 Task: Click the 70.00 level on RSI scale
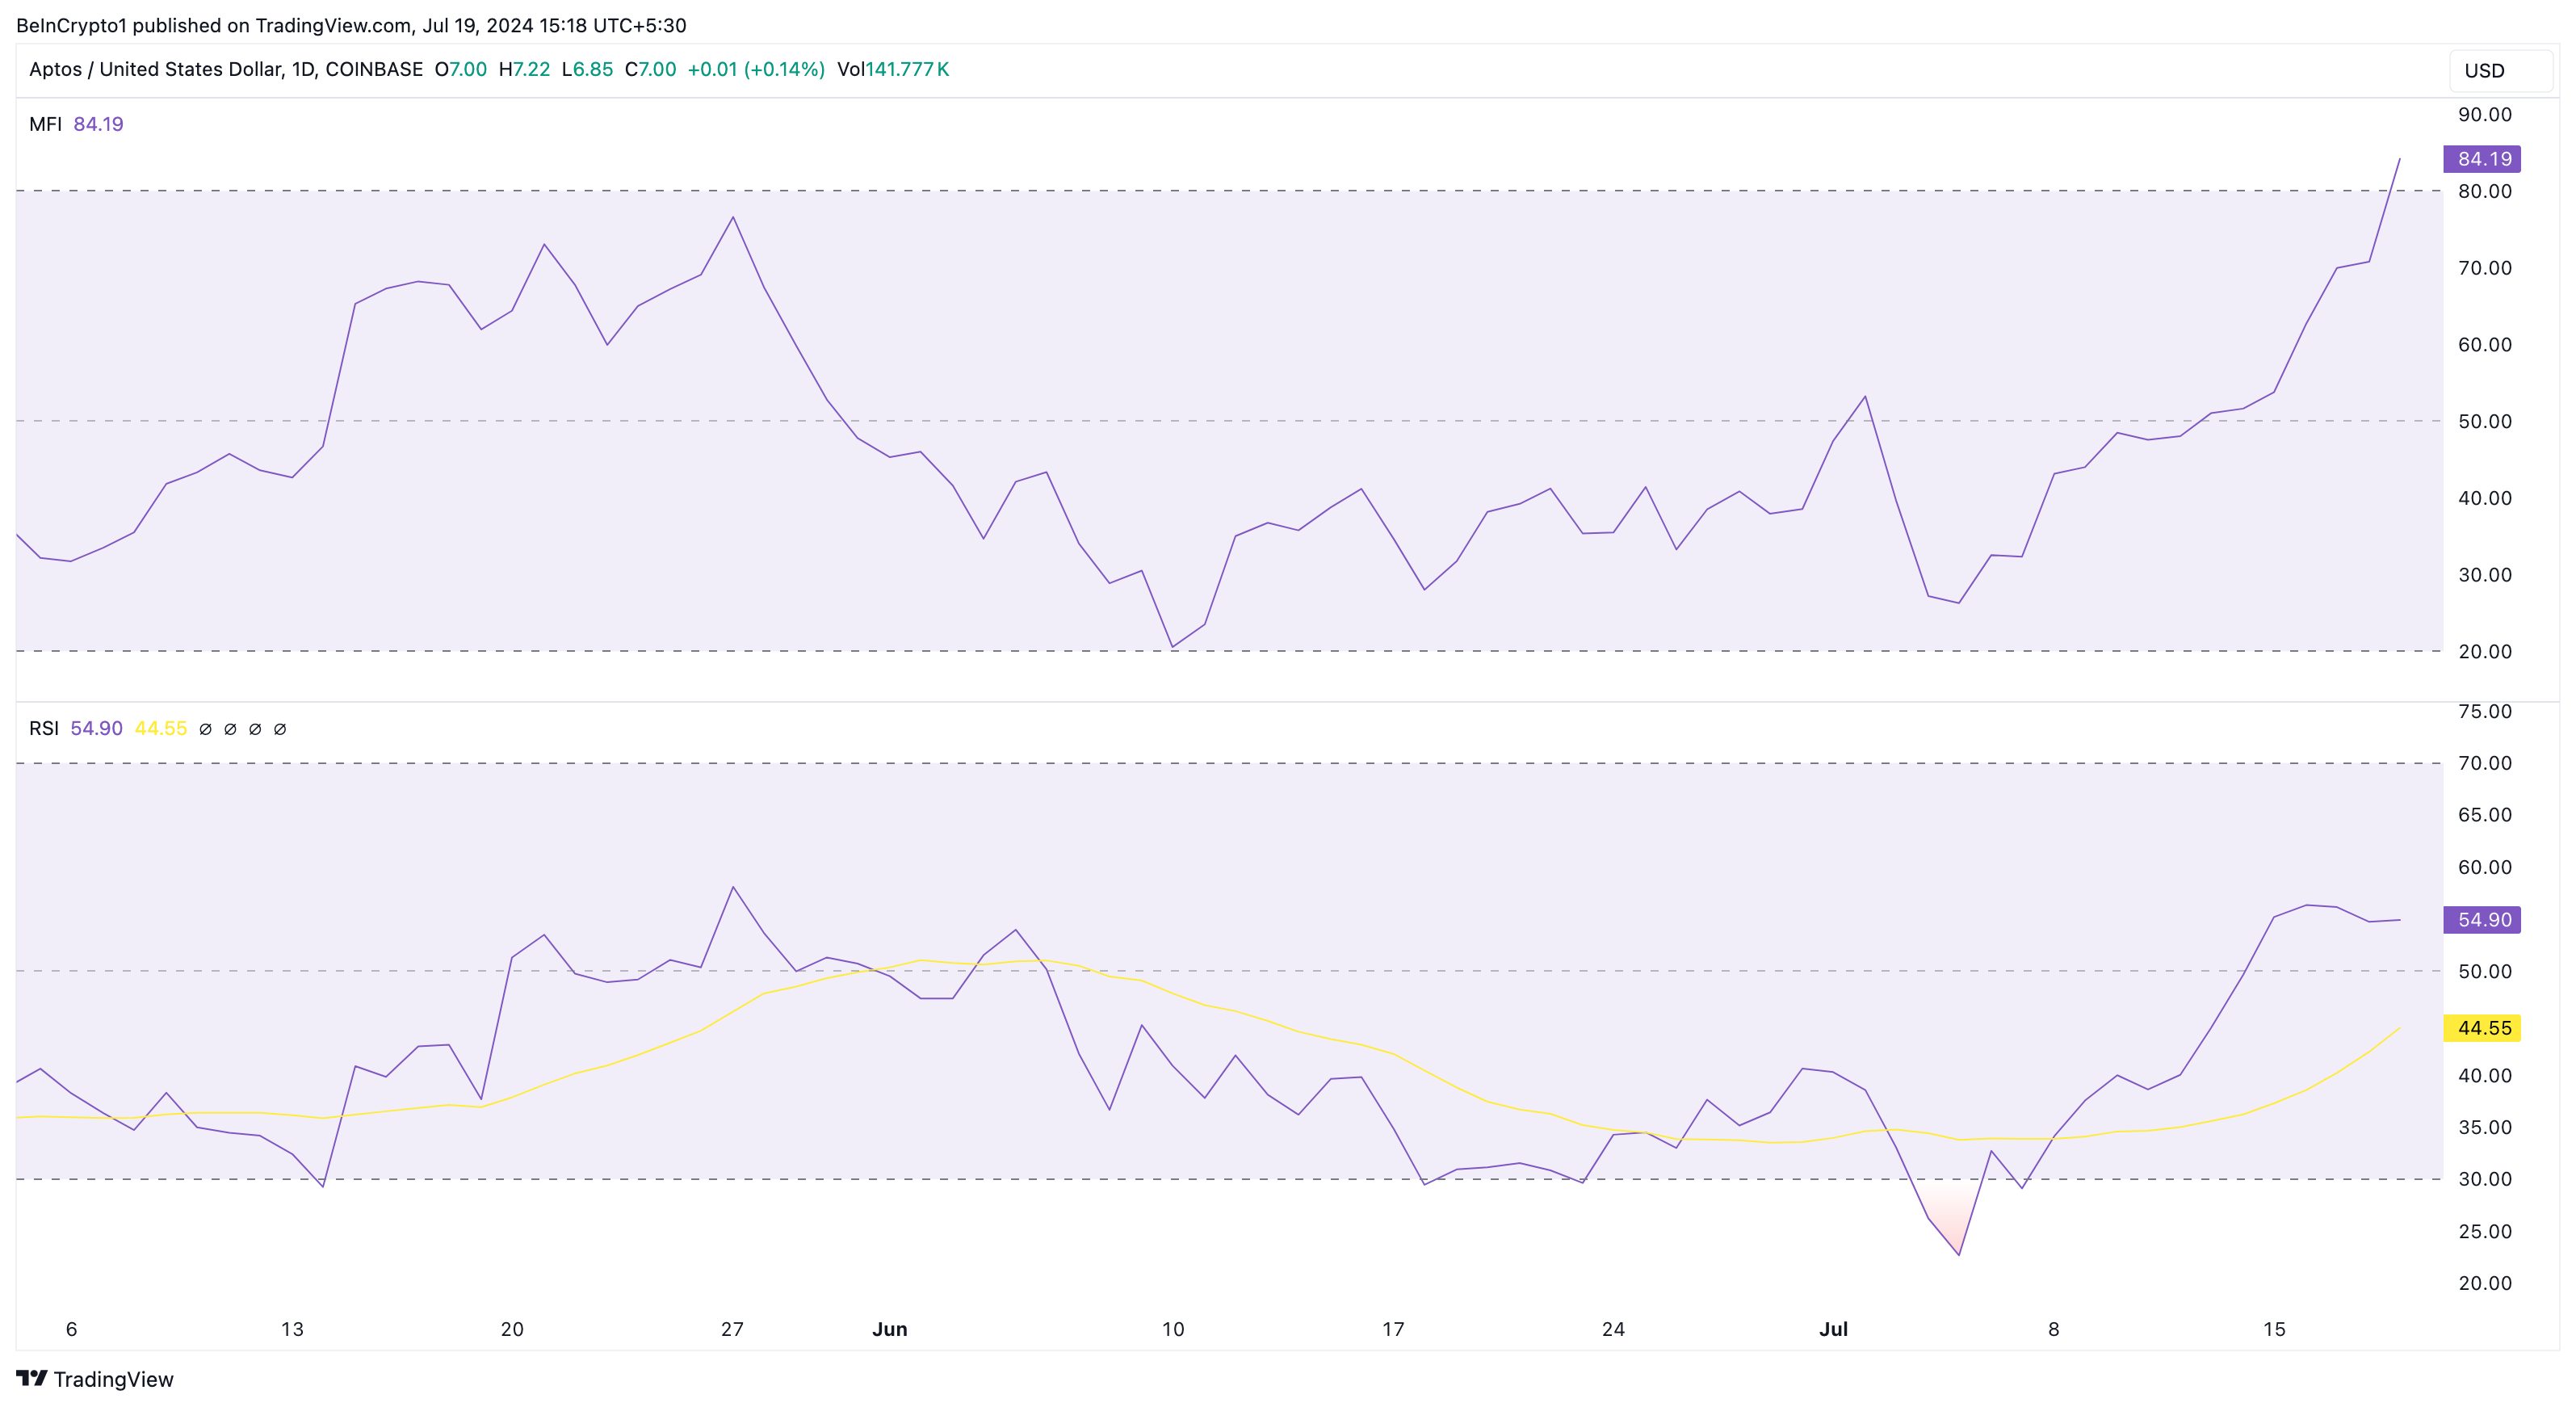pyautogui.click(x=2484, y=763)
